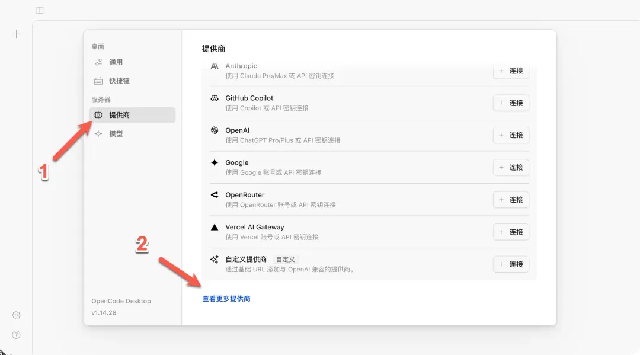Click description 使用 Copilot 或 API 密钥连接
The width and height of the screenshot is (640, 355).
(267, 108)
